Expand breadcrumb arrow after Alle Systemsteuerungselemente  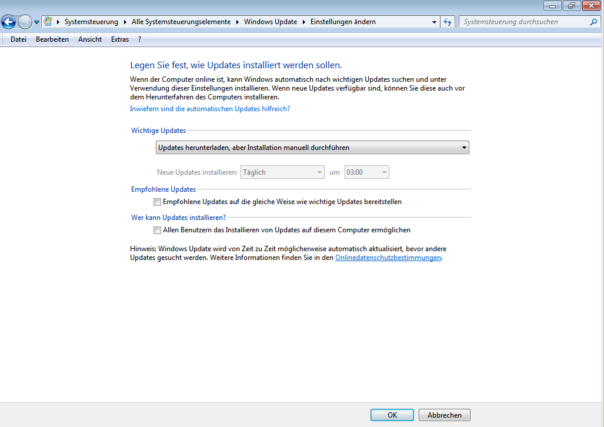point(237,22)
